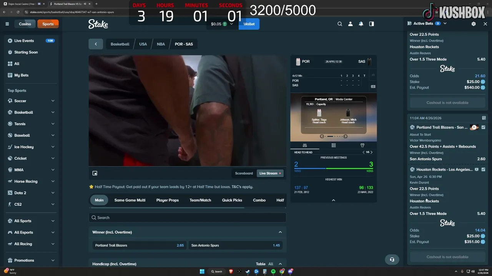492x276 pixels.
Task: Select the Main markets tab
Action: tap(99, 200)
